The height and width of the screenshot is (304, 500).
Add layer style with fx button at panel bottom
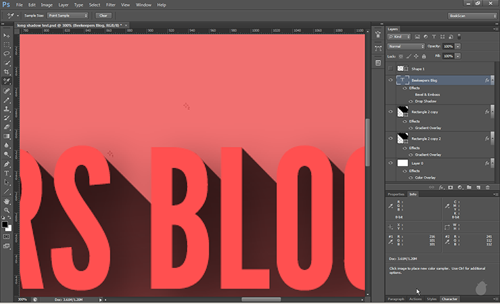tap(440, 187)
